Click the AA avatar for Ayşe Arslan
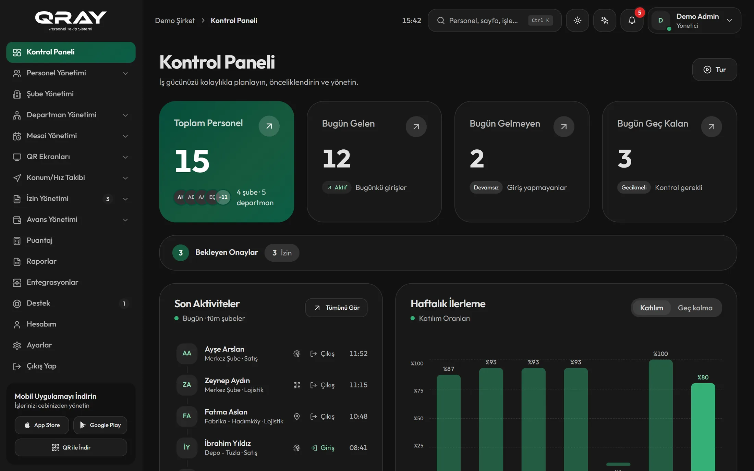 pyautogui.click(x=187, y=354)
